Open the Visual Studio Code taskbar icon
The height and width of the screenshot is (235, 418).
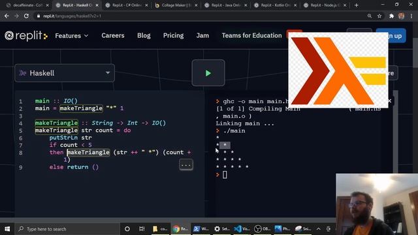click(242, 229)
